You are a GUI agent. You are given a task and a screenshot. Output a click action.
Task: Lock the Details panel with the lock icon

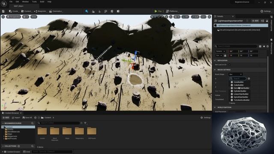[x=267, y=21]
